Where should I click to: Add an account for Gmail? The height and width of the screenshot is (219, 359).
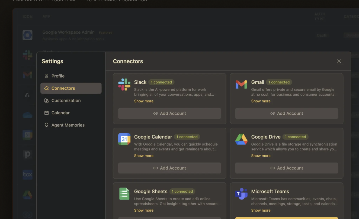[287, 113]
